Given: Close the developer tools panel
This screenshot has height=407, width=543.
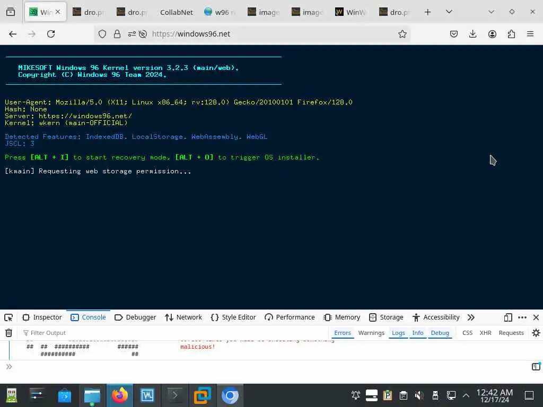Looking at the screenshot, I should [536, 317].
